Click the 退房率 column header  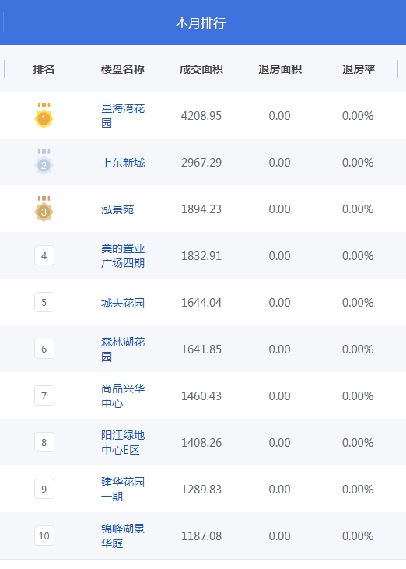(359, 69)
